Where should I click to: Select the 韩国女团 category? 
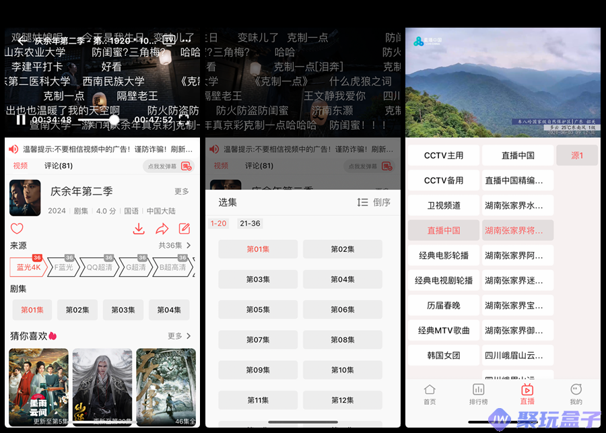point(444,356)
